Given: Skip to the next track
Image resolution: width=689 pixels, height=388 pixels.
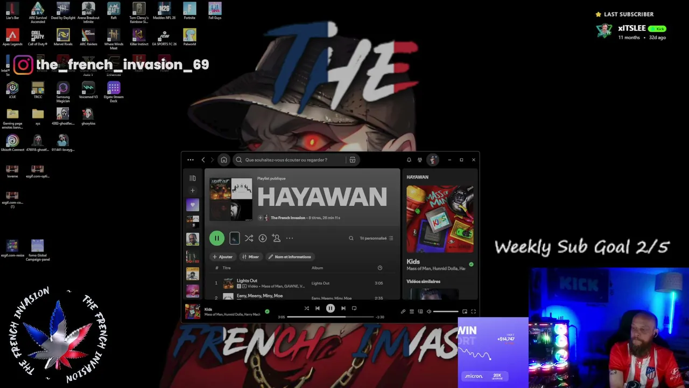Looking at the screenshot, I should tap(343, 308).
